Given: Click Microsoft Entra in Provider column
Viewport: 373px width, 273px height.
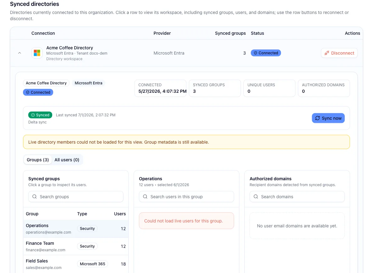Looking at the screenshot, I should [169, 53].
